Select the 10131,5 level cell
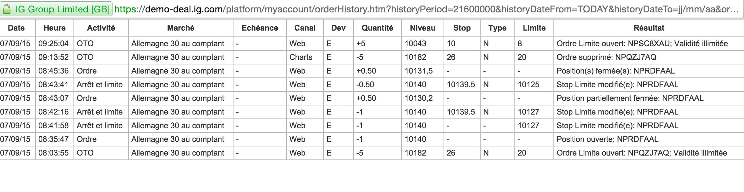Viewport: 744px width, 192px height. point(418,71)
